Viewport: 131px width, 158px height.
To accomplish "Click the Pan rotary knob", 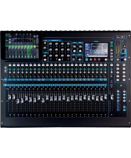I will (80, 60).
